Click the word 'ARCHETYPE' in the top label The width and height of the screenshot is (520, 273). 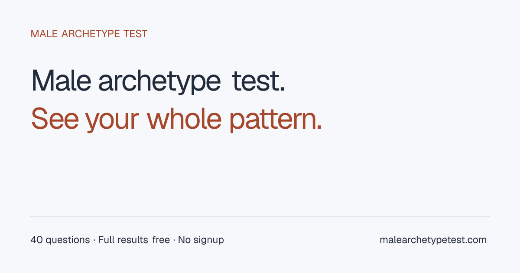click(91, 34)
